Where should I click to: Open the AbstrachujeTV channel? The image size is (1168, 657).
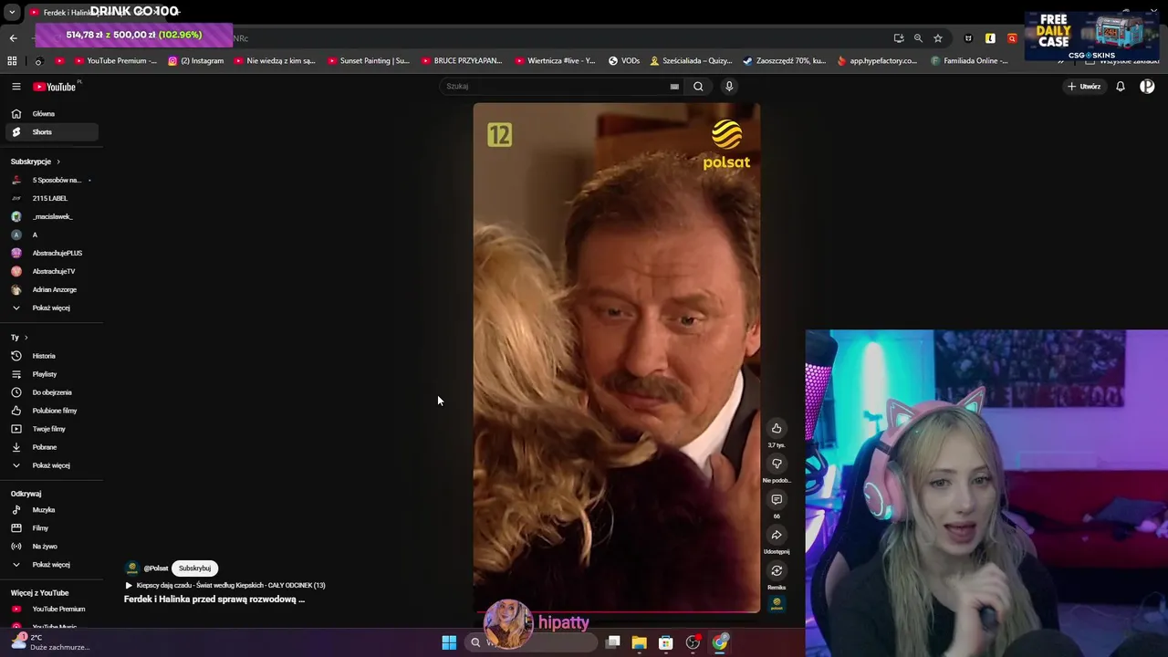click(x=51, y=271)
